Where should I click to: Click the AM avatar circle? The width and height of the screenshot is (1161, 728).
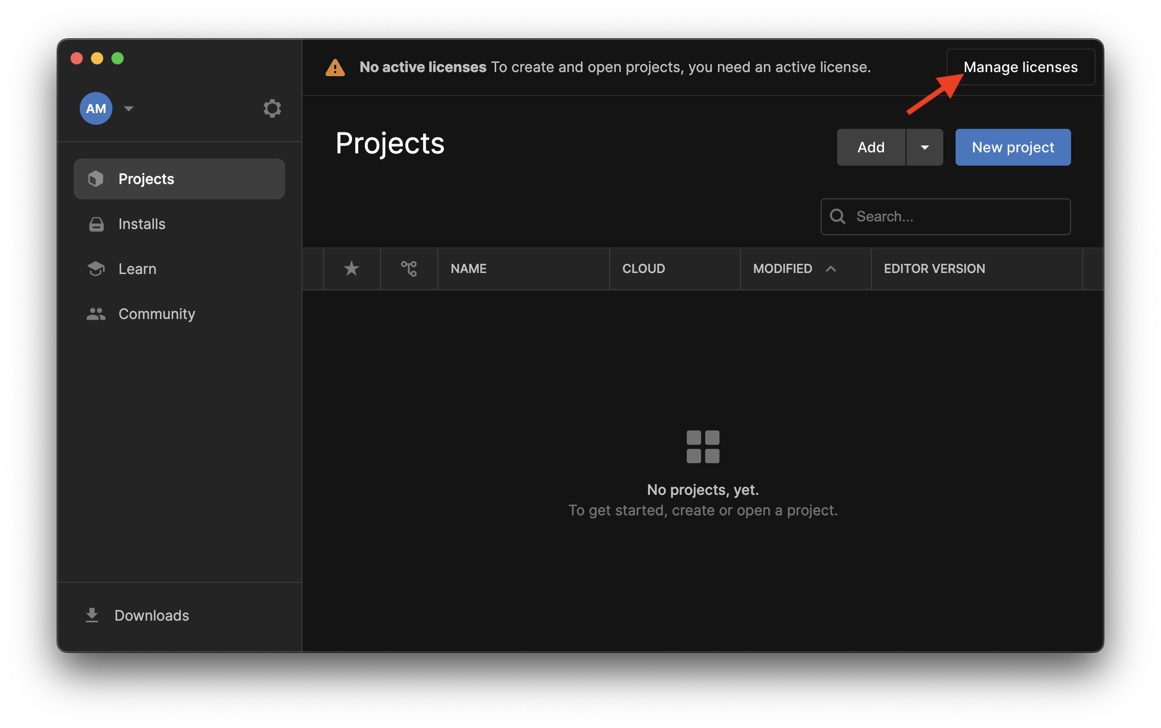96,108
